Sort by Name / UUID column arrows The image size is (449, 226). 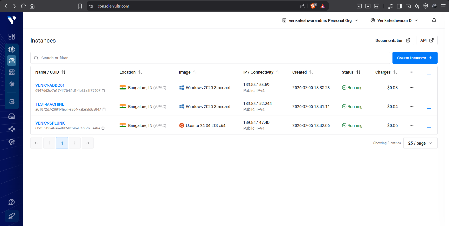point(63,72)
